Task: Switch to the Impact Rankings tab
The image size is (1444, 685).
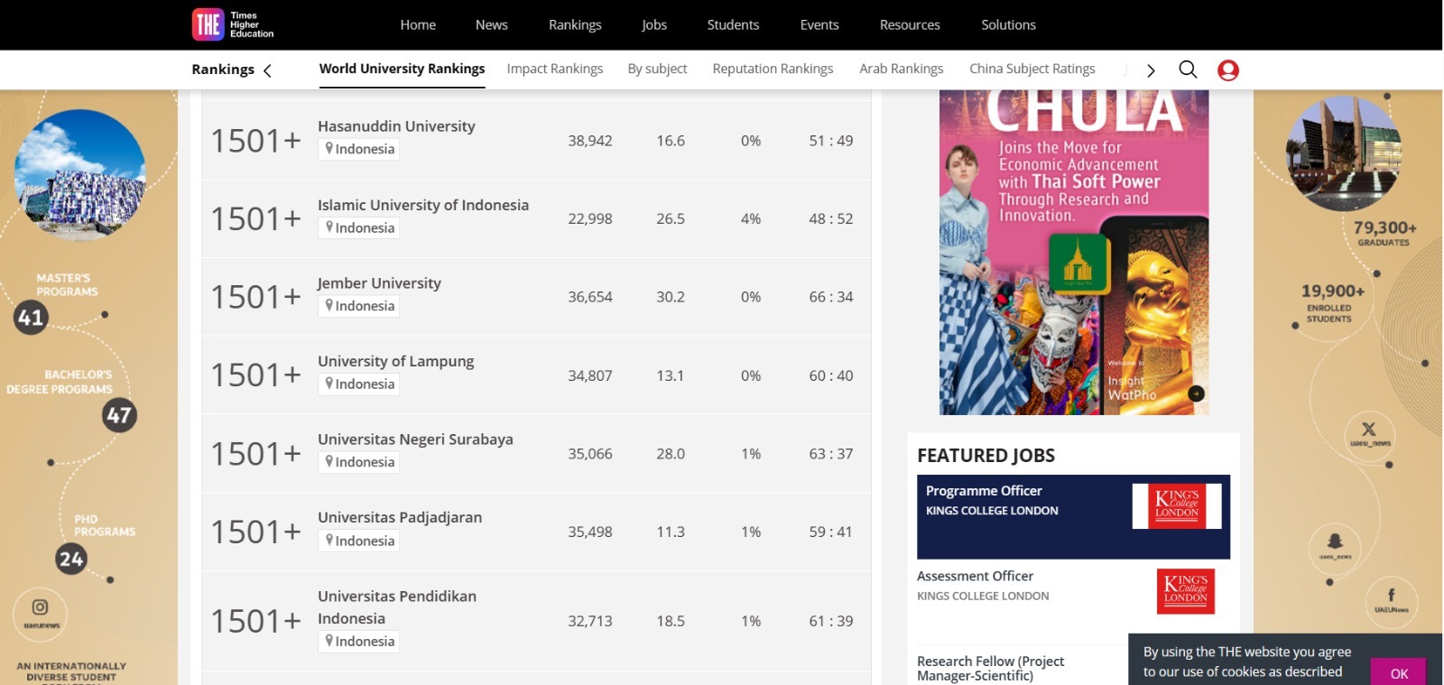Action: click(x=554, y=69)
